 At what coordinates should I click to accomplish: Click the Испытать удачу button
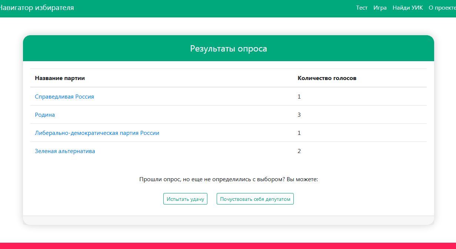(185, 199)
